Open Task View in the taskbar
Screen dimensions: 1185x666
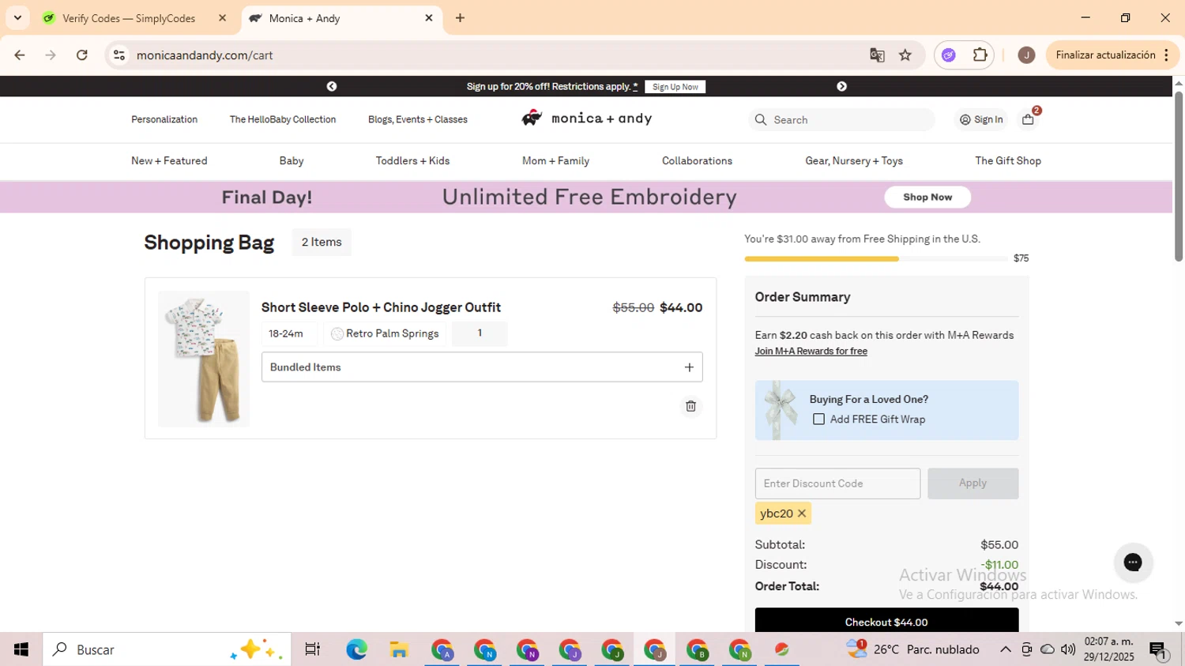point(312,649)
